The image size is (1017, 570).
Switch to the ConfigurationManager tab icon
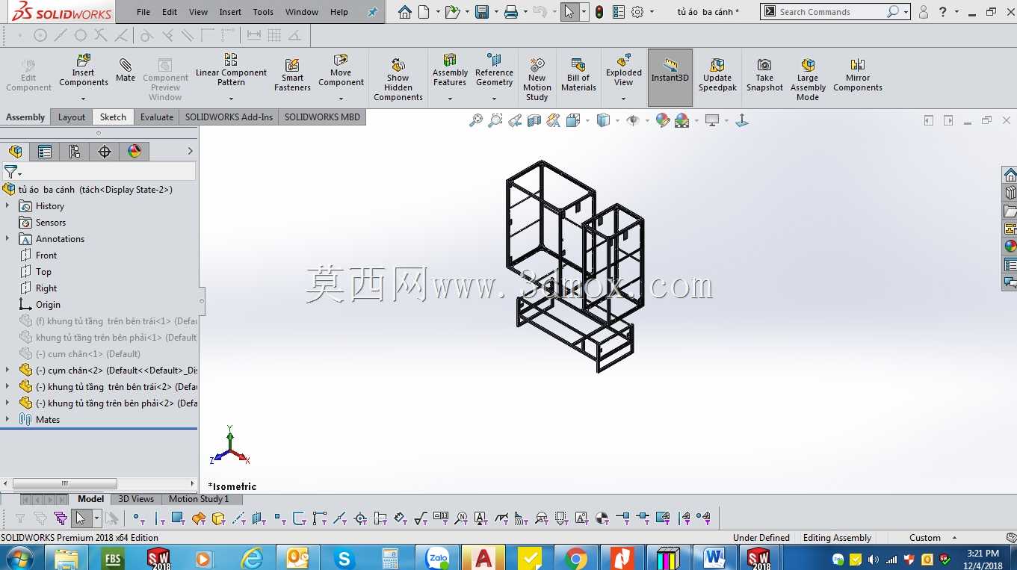[x=75, y=152]
